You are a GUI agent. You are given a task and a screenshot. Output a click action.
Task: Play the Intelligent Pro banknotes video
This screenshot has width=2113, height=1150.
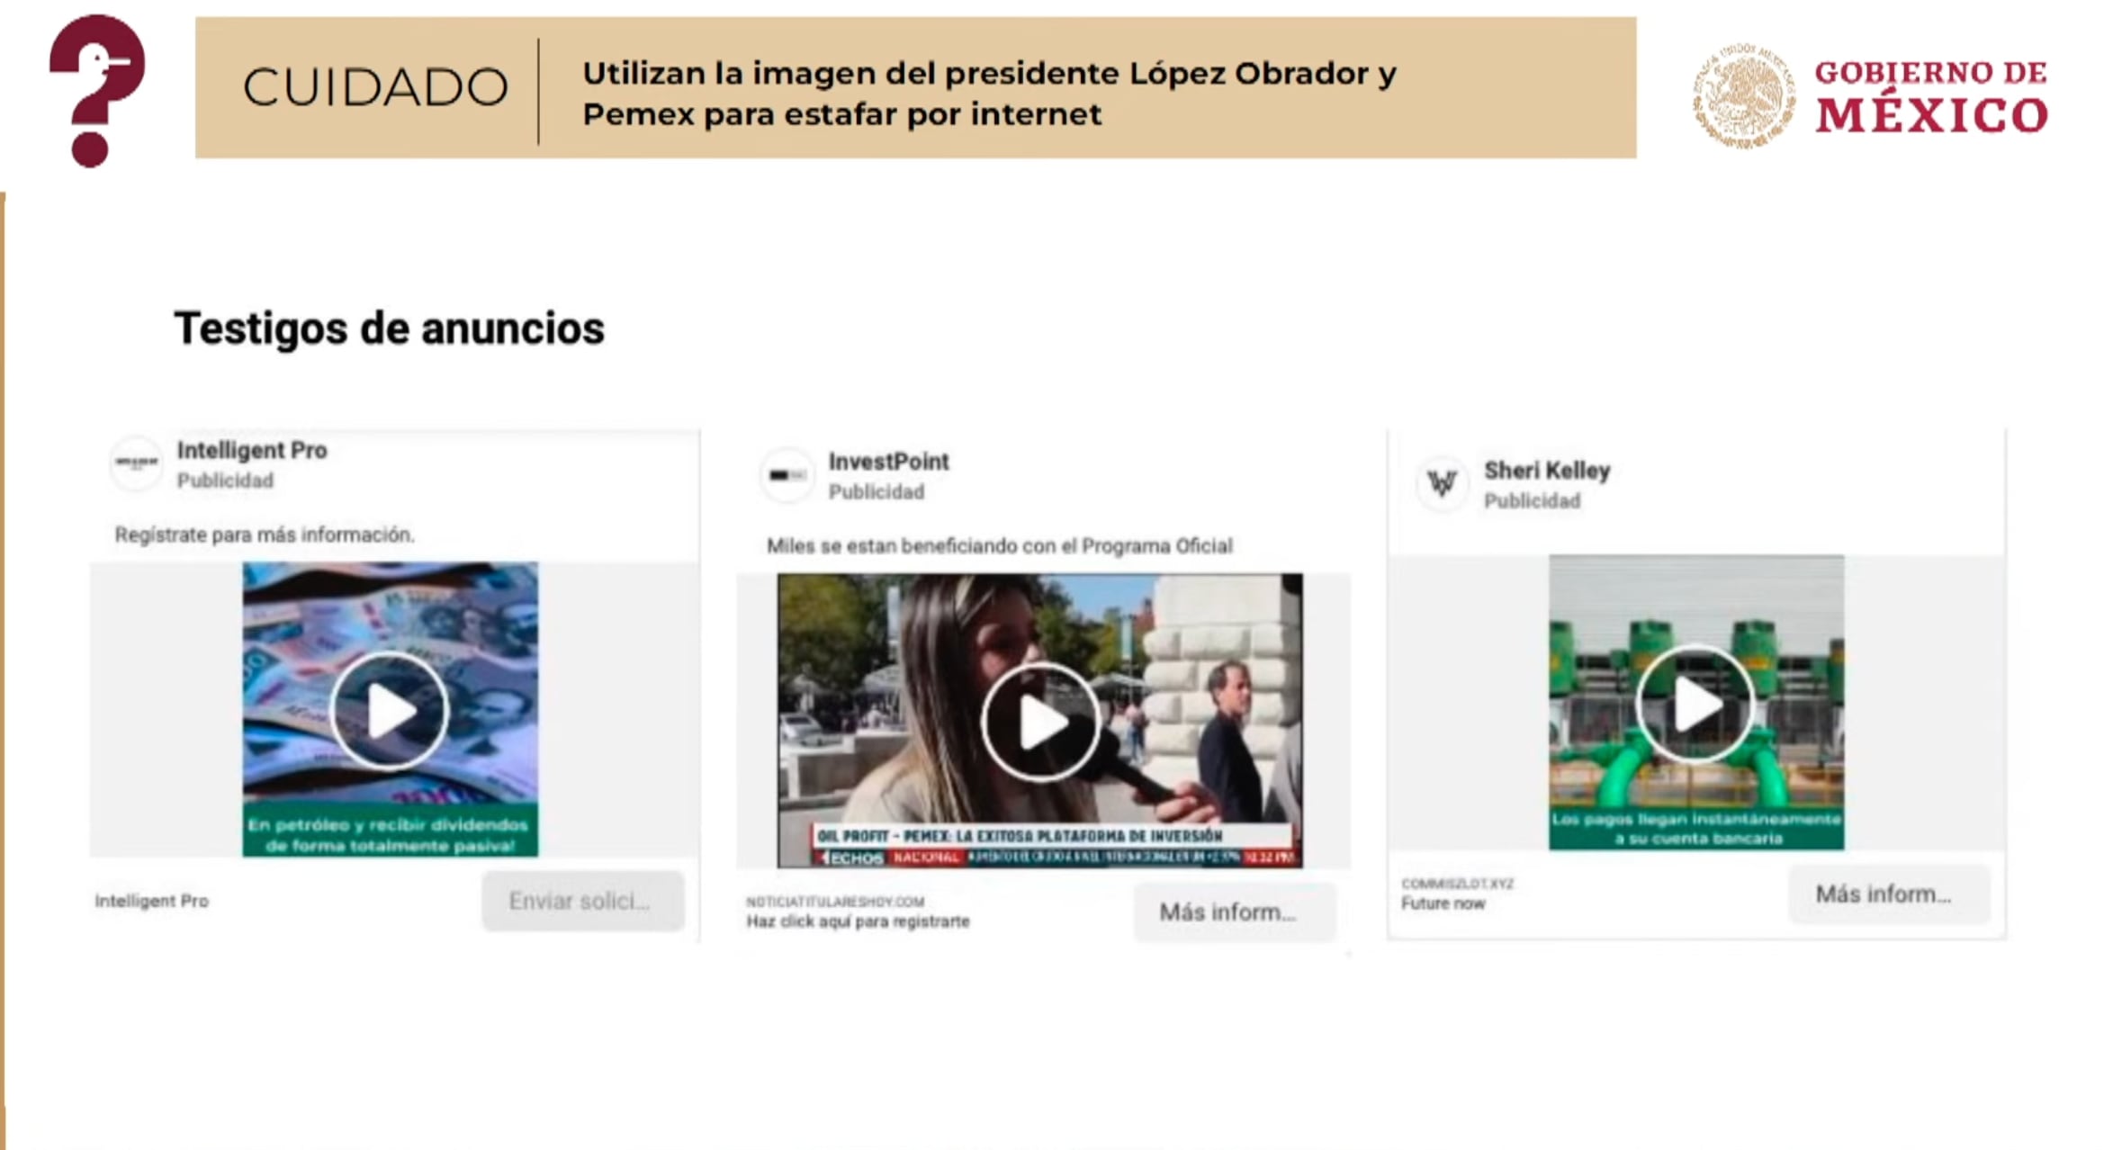[389, 711]
